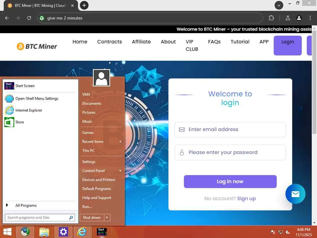Screen dimensions: 317x238
Task: Open the Contracts page
Action: (x=109, y=42)
